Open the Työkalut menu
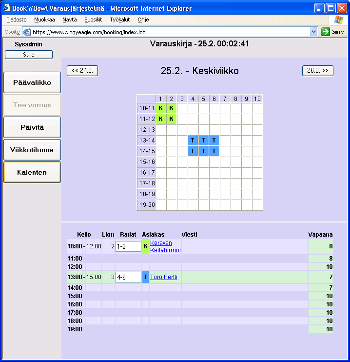This screenshot has width=350, height=362. [x=119, y=20]
